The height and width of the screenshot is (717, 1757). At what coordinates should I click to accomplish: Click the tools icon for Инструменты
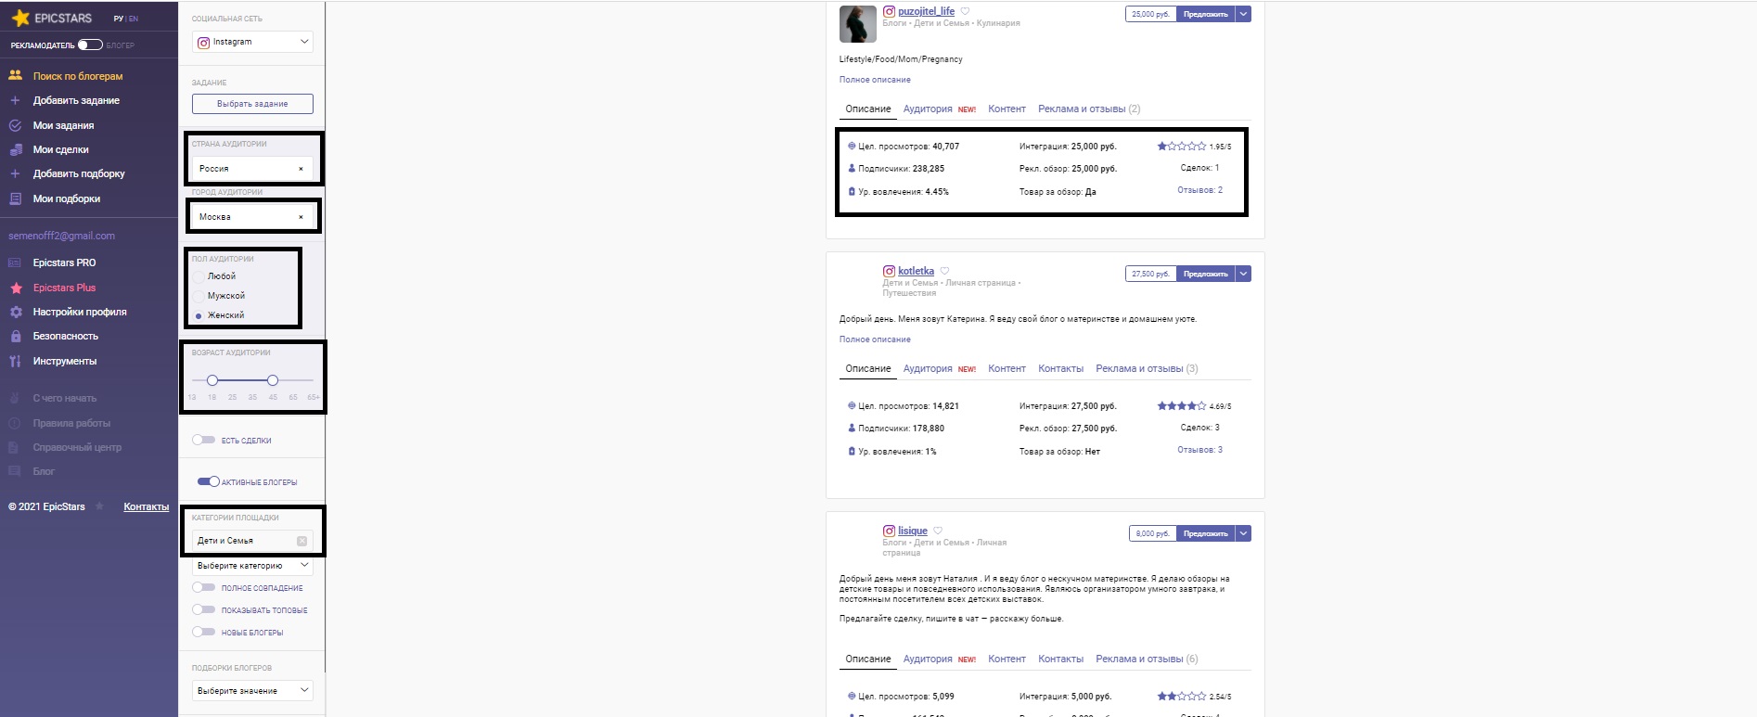15,361
